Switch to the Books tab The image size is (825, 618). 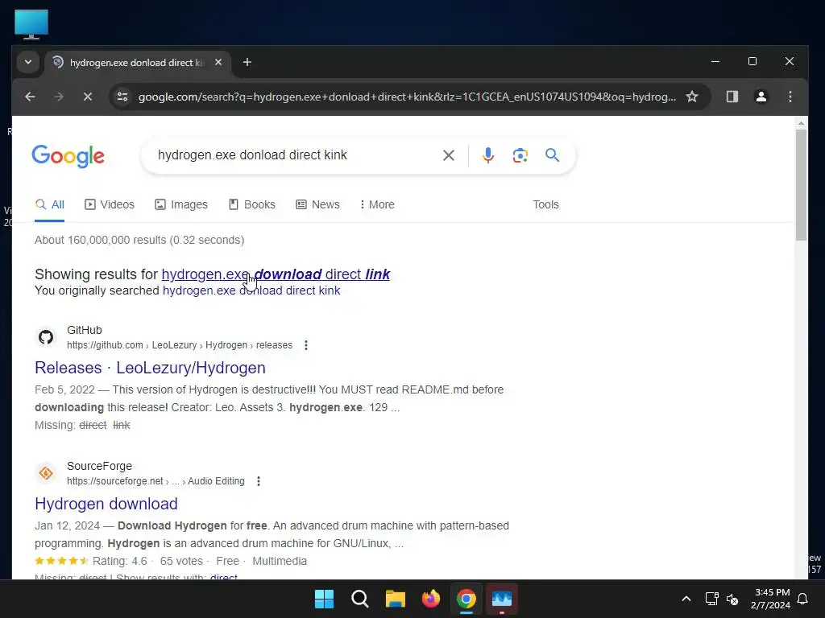click(252, 204)
